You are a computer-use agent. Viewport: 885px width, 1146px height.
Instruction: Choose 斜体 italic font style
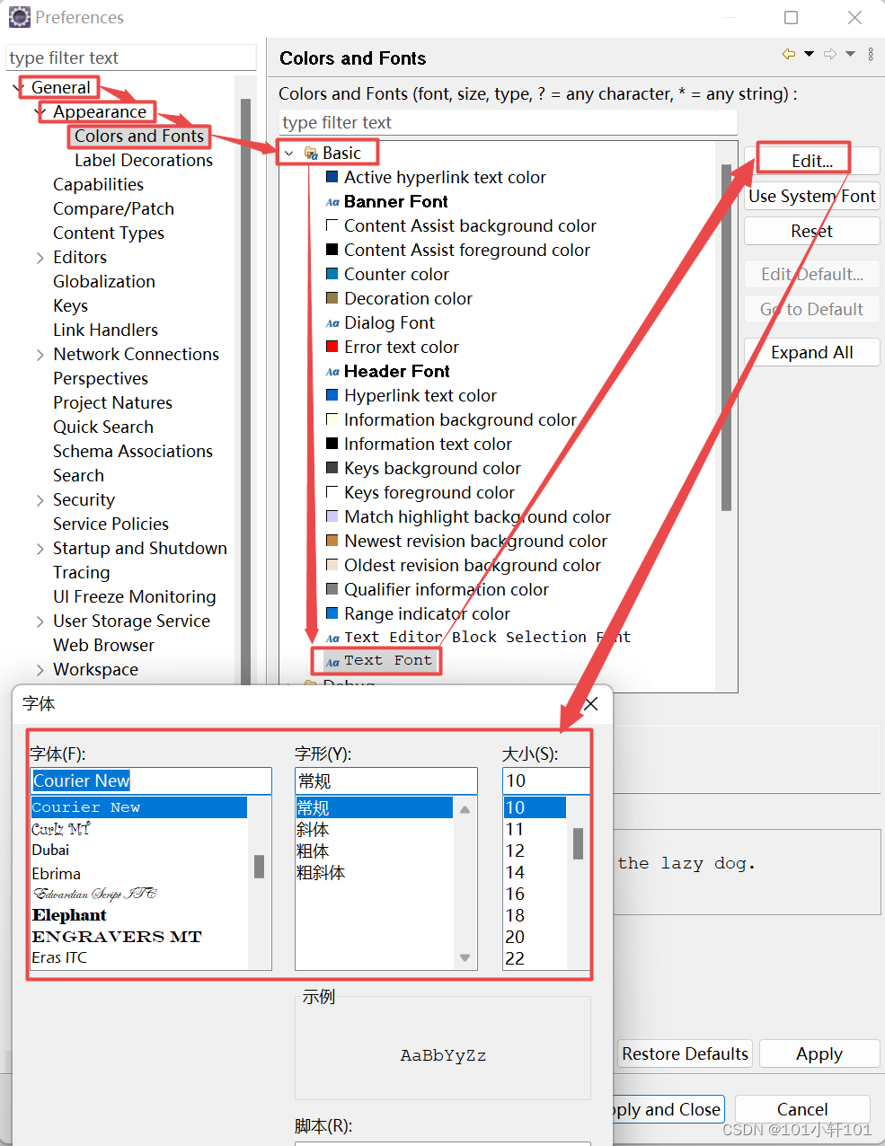pos(313,829)
